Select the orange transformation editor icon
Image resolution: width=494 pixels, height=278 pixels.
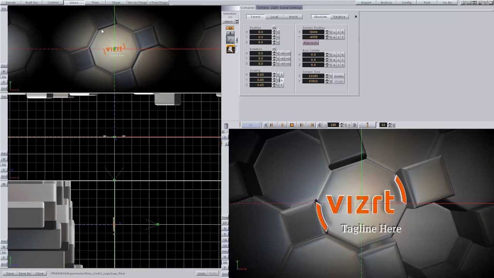tap(230, 28)
